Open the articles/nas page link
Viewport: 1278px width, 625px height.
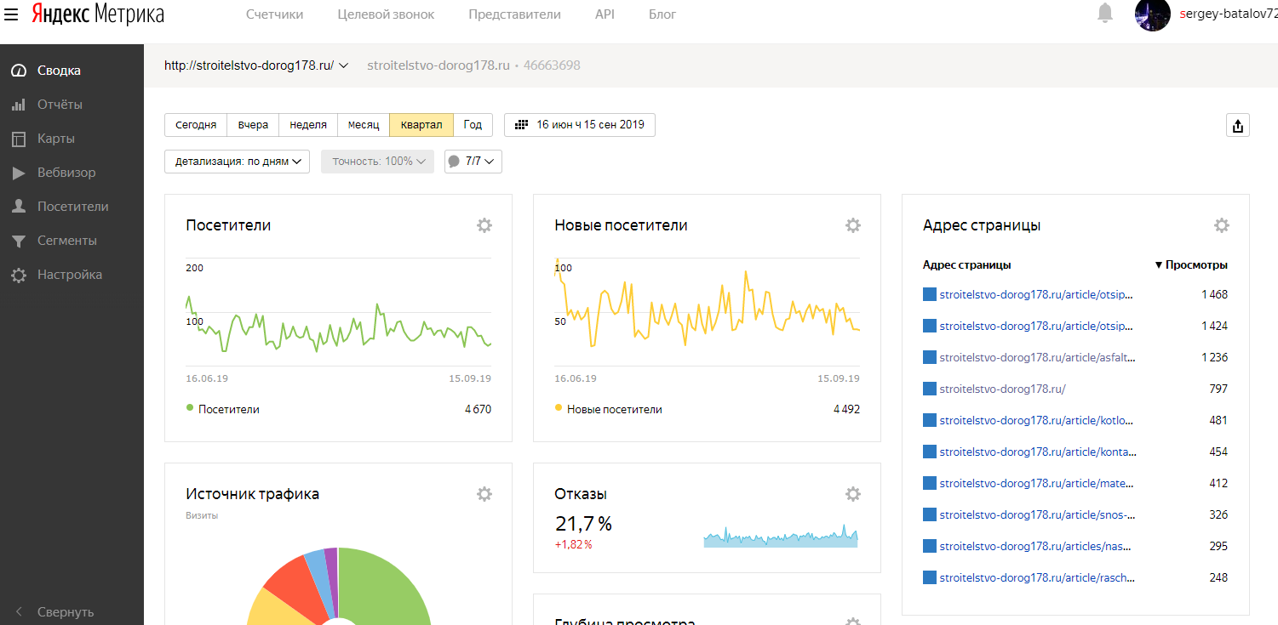1037,546
